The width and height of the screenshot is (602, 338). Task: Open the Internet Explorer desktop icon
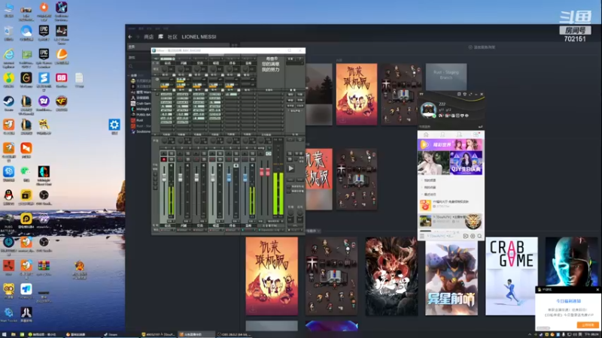[8, 56]
